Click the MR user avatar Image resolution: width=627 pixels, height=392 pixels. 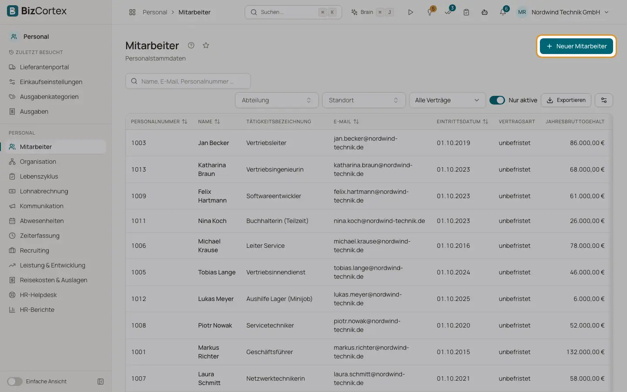(x=522, y=12)
